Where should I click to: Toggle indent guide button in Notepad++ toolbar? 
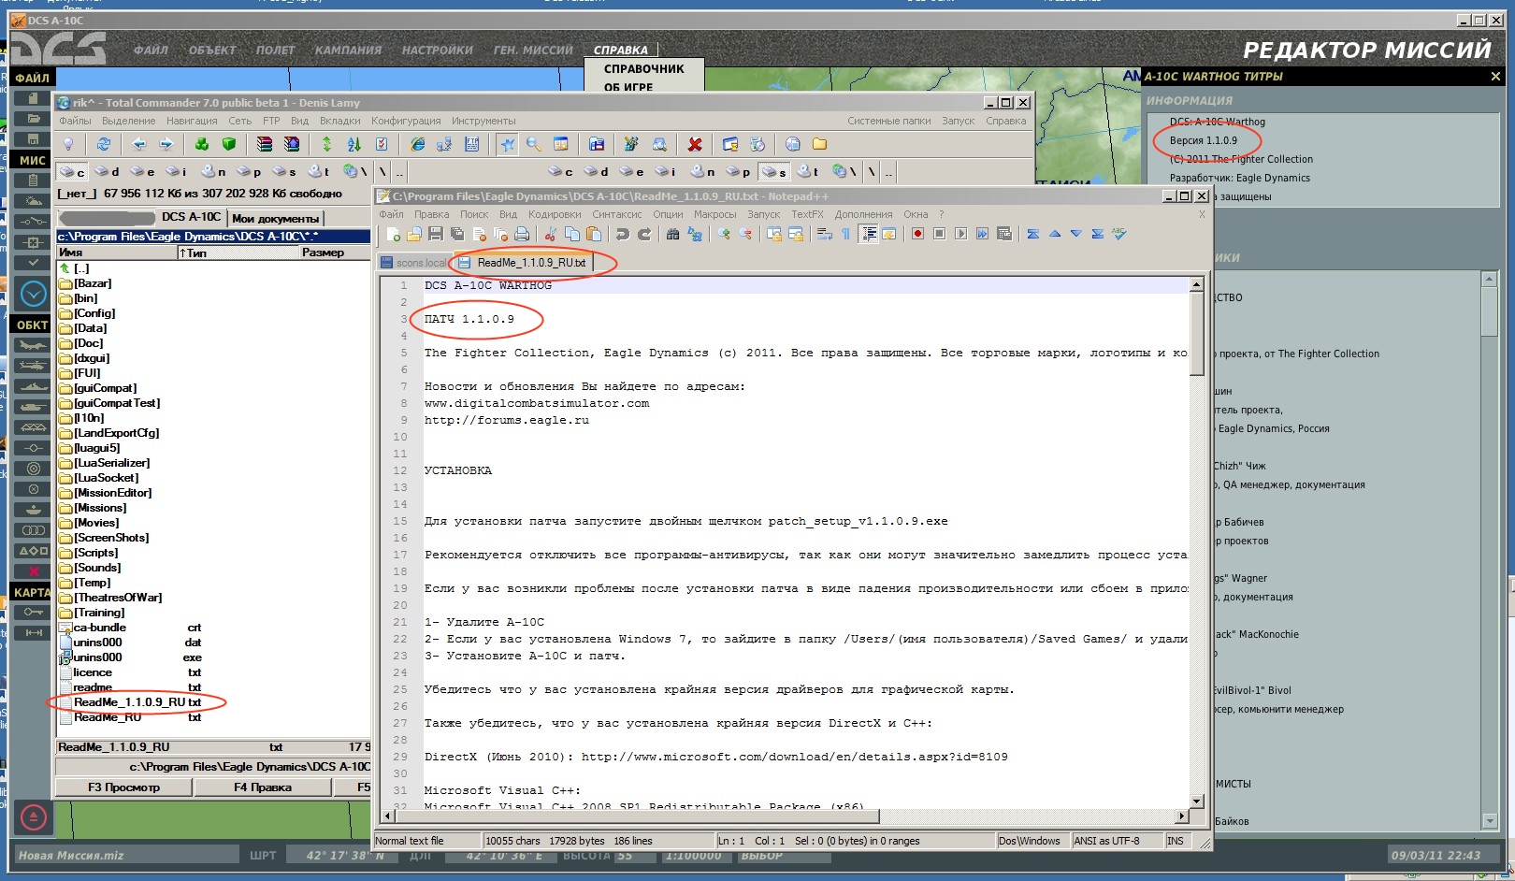tap(869, 234)
